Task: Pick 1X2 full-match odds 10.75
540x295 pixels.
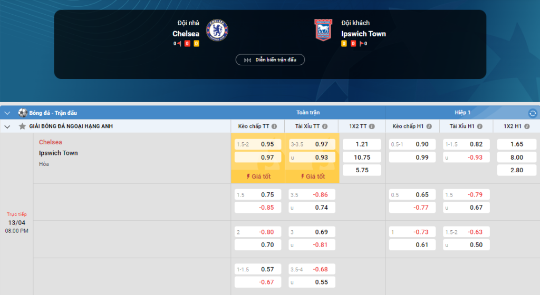Action: click(362, 158)
